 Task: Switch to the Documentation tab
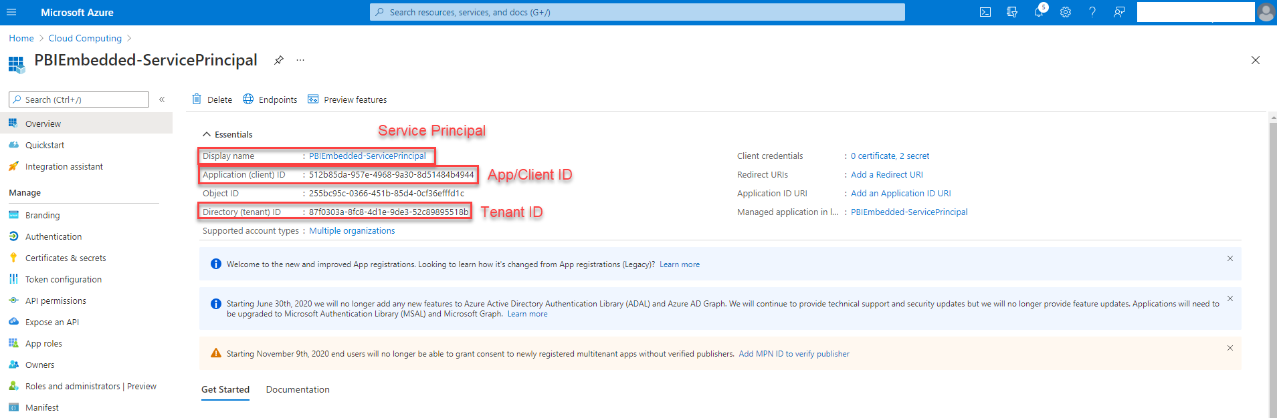tap(298, 389)
